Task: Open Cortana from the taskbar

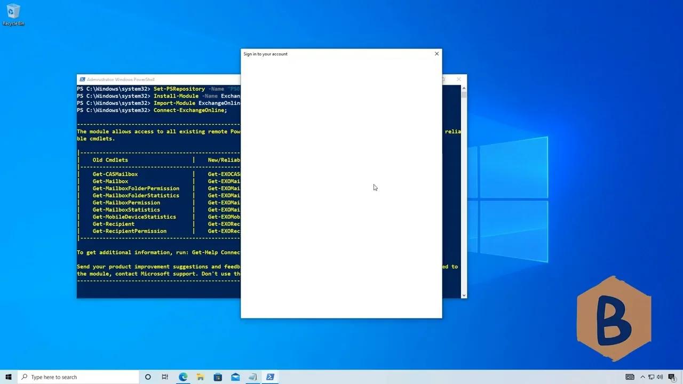Action: [x=148, y=377]
